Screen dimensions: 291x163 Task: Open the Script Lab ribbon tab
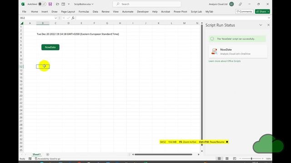[x=196, y=12]
